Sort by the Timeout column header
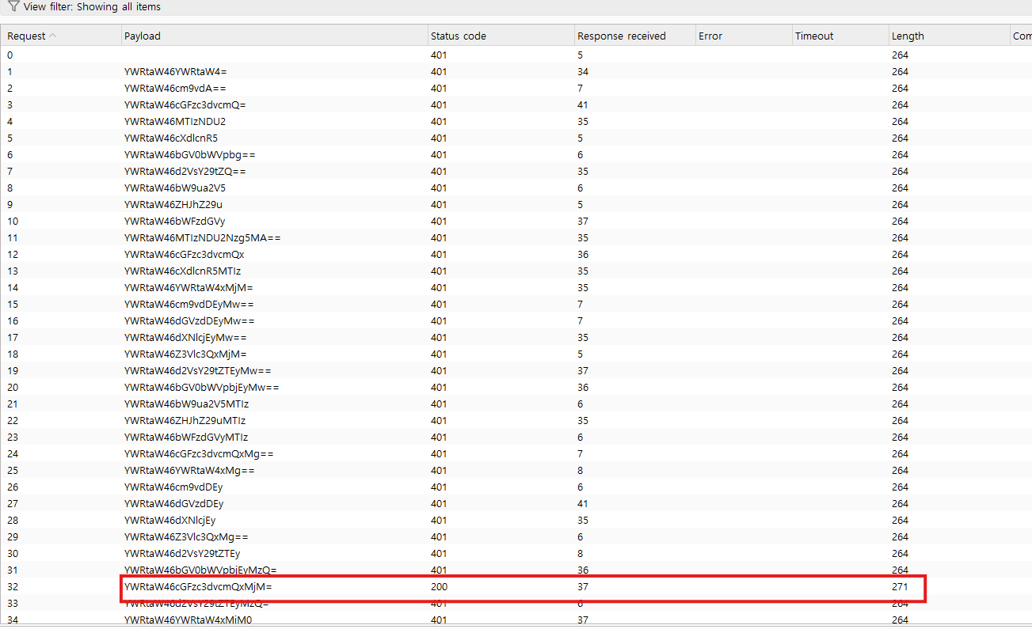The height and width of the screenshot is (629, 1032). (x=814, y=36)
